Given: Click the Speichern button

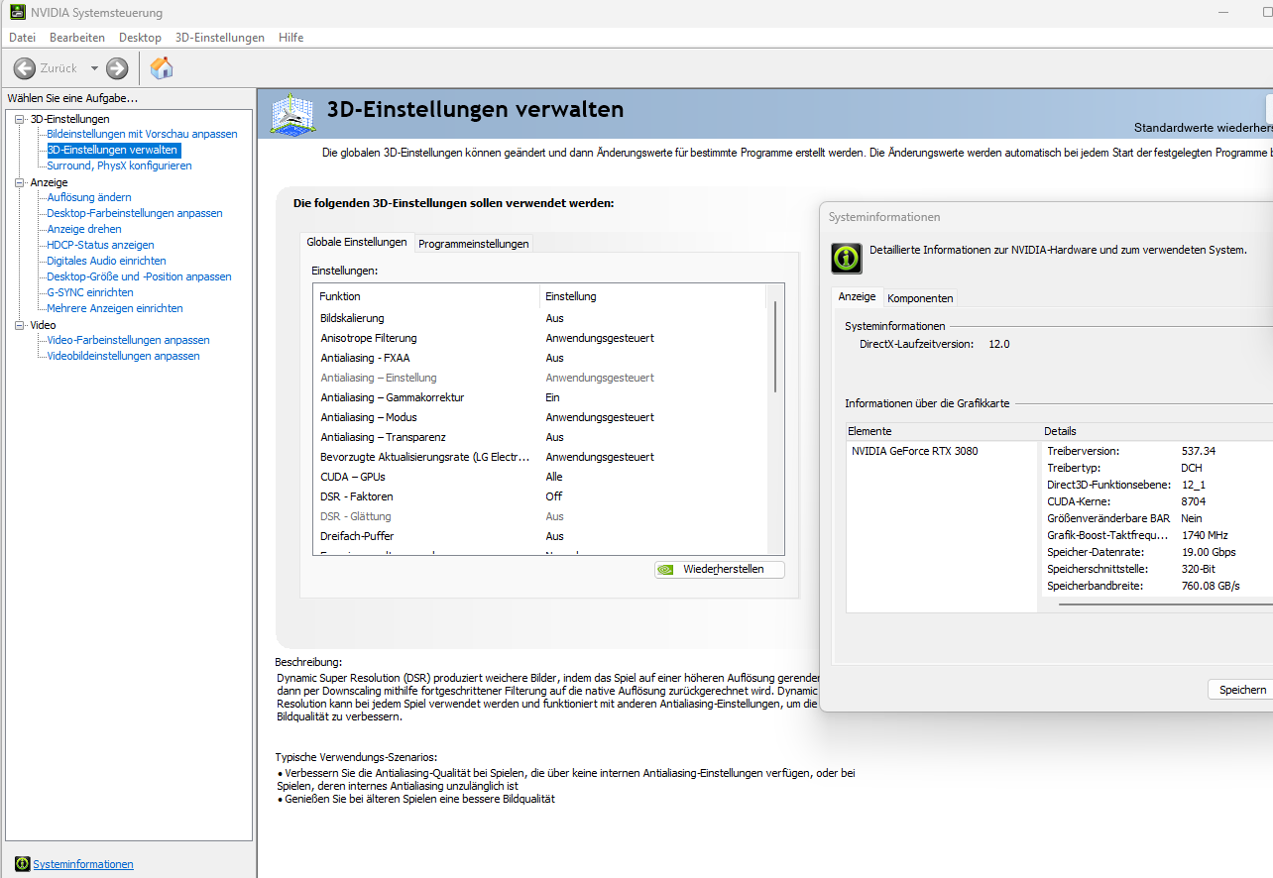Looking at the screenshot, I should [x=1240, y=690].
